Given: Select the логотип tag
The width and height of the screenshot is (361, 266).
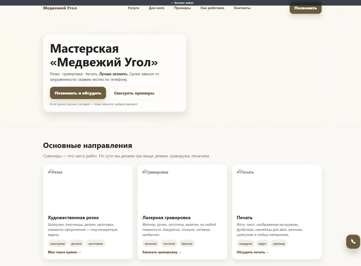Looking at the screenshot, I should pyautogui.click(x=169, y=244).
